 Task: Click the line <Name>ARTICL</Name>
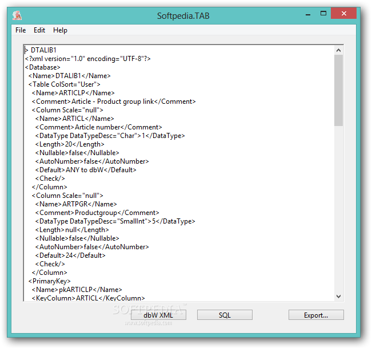coord(75,119)
